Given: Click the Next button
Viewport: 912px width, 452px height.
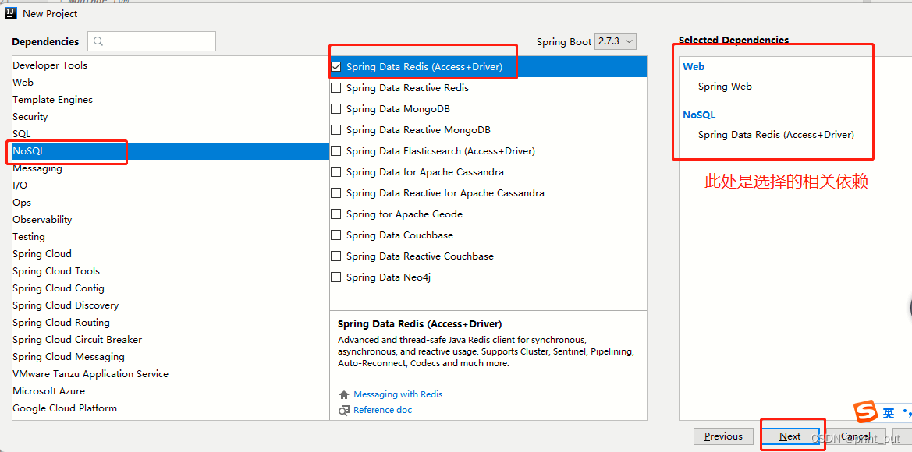Looking at the screenshot, I should (790, 436).
